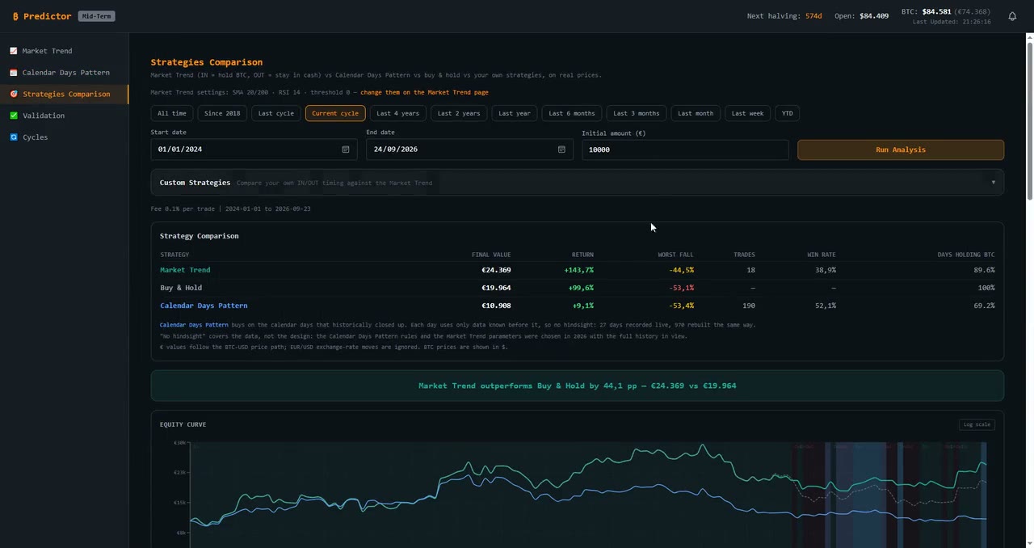Image resolution: width=1034 pixels, height=548 pixels.
Task: Click the Next halving 574d indicator
Action: [x=784, y=16]
